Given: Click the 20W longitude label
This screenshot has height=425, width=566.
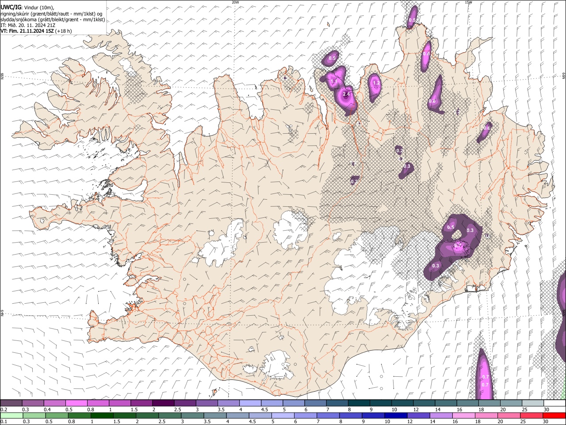Looking at the screenshot, I should point(235,2).
